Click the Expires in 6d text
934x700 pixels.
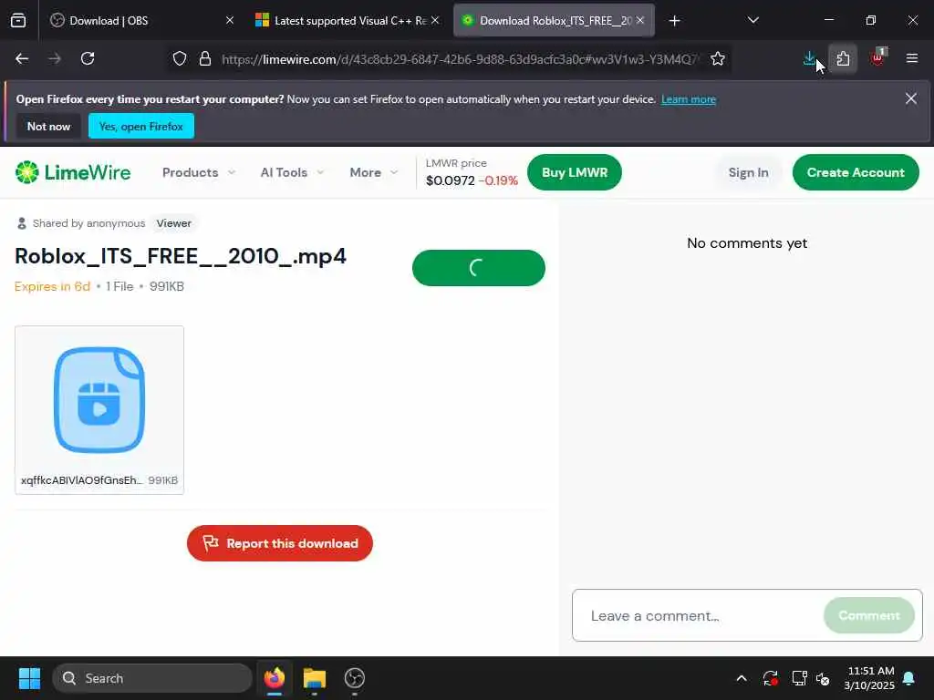click(52, 286)
